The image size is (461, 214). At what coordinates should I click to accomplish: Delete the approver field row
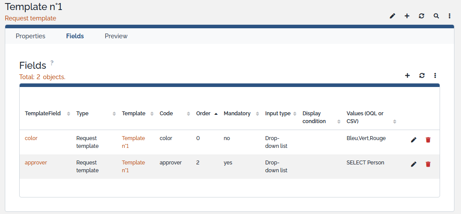point(428,164)
